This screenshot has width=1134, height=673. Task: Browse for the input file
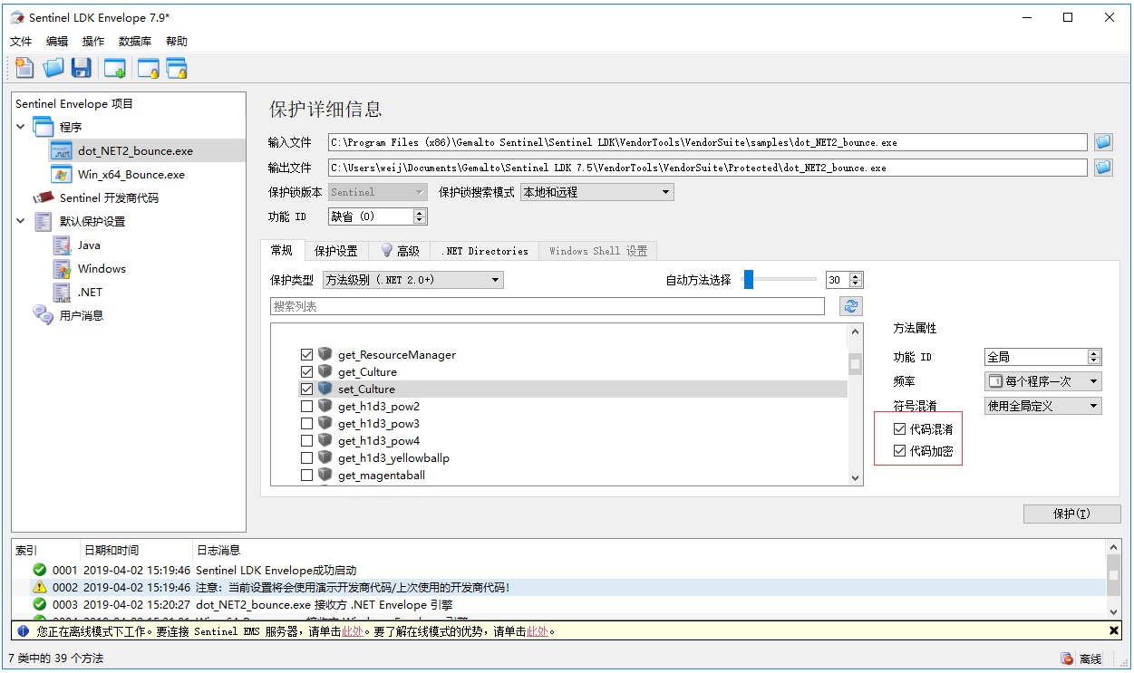(1103, 142)
